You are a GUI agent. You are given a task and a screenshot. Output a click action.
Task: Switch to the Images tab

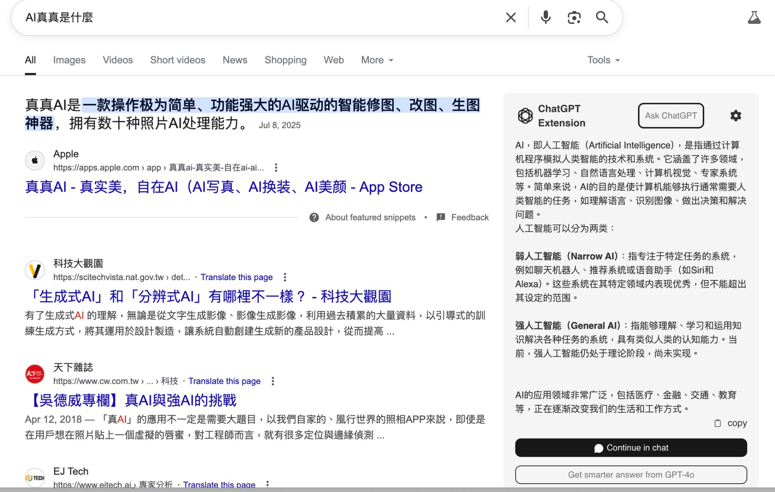69,60
